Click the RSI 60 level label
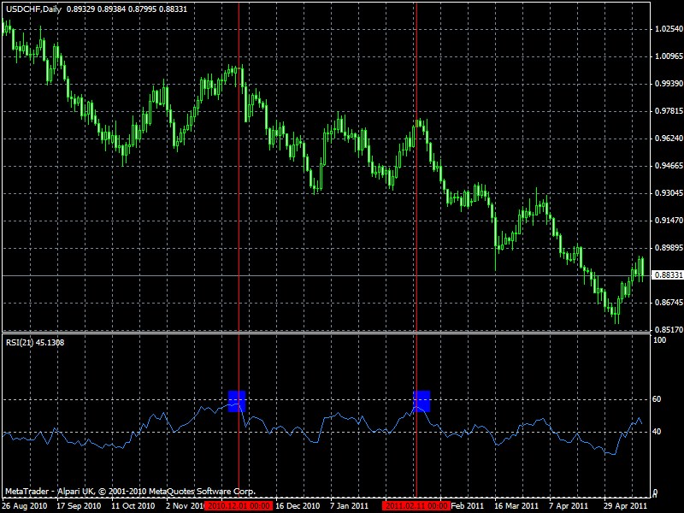Screen dimensions: 684x513 (x=657, y=399)
